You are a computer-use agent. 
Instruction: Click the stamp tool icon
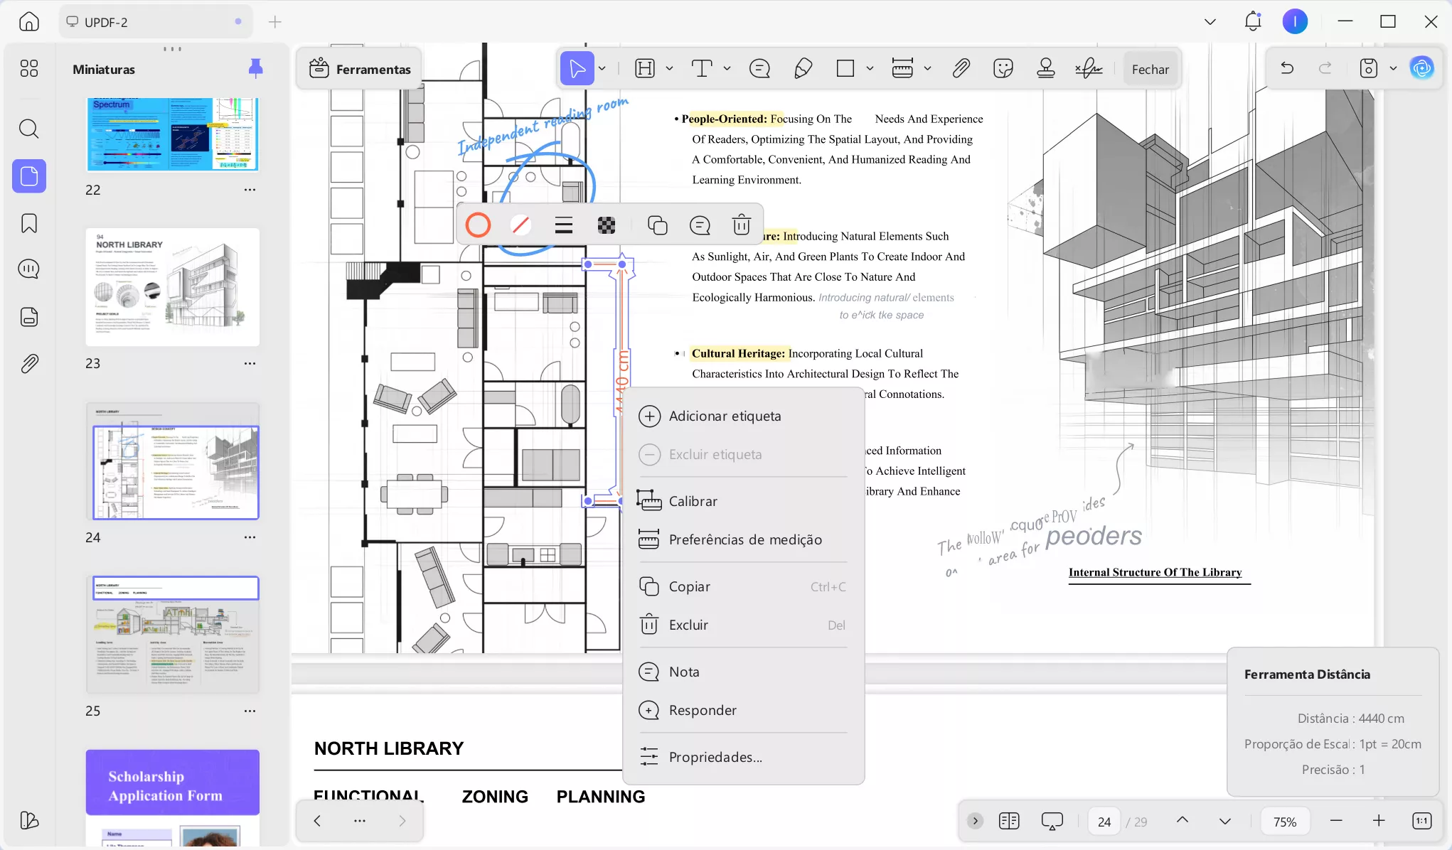1045,68
